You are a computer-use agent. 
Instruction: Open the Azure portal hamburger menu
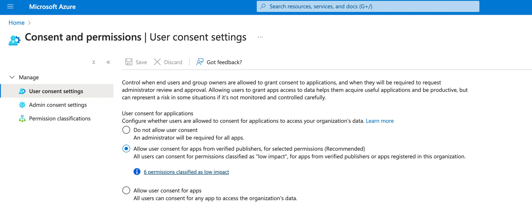pos(10,7)
